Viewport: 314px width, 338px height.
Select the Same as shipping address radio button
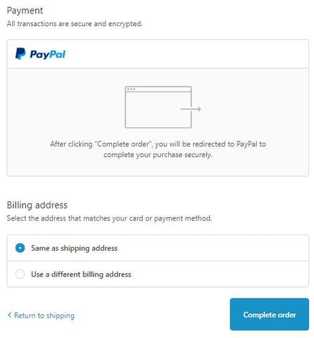[20, 248]
